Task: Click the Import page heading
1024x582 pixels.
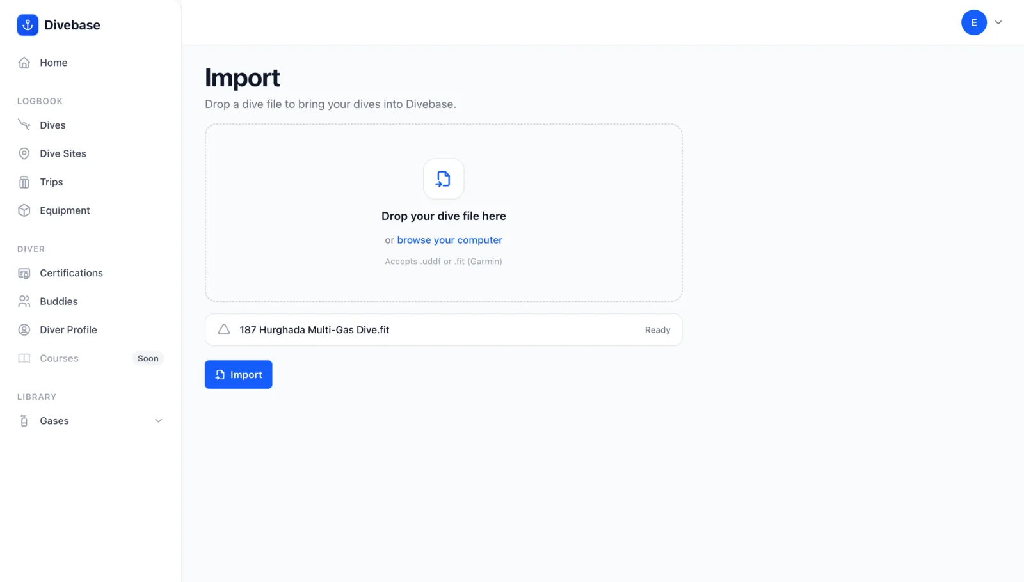Action: pyautogui.click(x=243, y=78)
